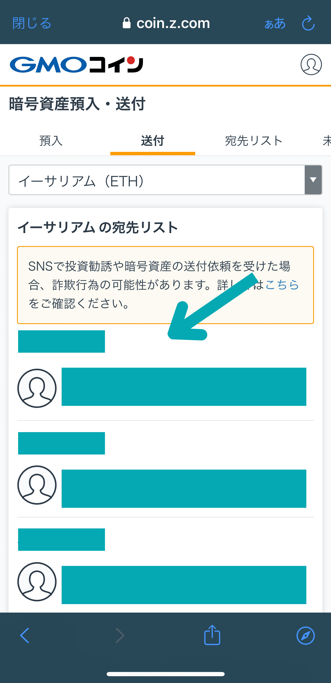Tap the GMO Coin logo
The height and width of the screenshot is (683, 331).
76,65
